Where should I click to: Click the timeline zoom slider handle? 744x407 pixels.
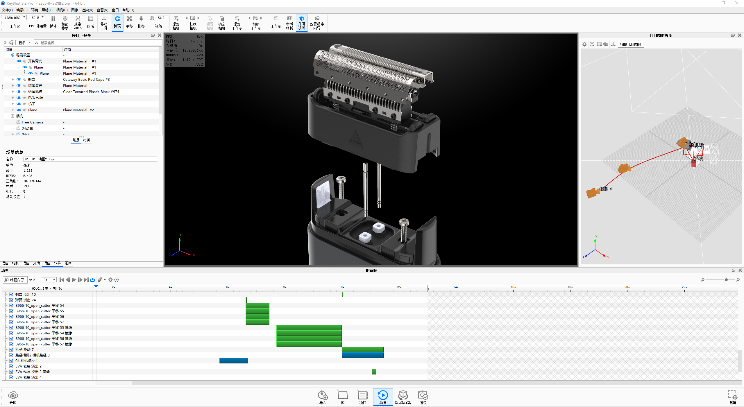pos(726,280)
